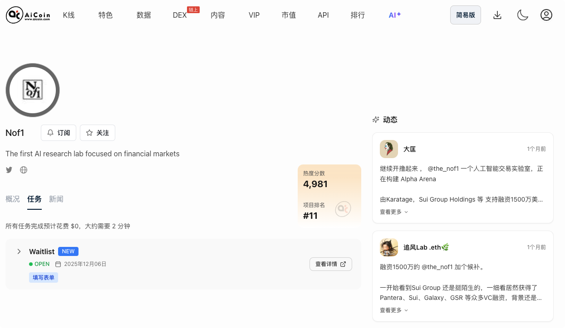Download the app via download icon
Screen dimensions: 565x328
tap(497, 15)
